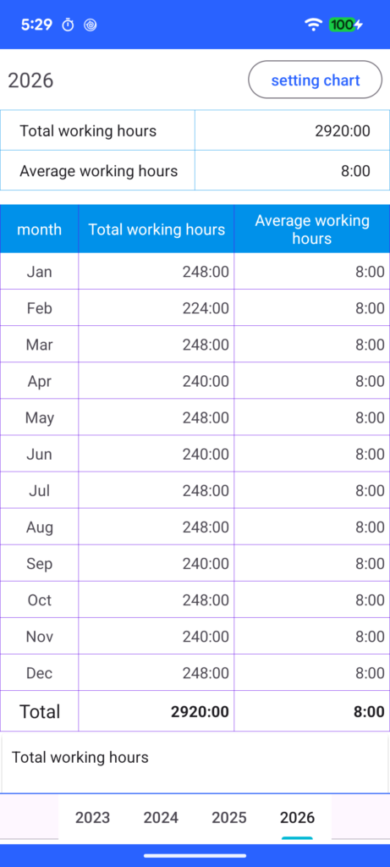This screenshot has width=390, height=867.
Task: Tap the Average working hours column header
Action: [312, 229]
